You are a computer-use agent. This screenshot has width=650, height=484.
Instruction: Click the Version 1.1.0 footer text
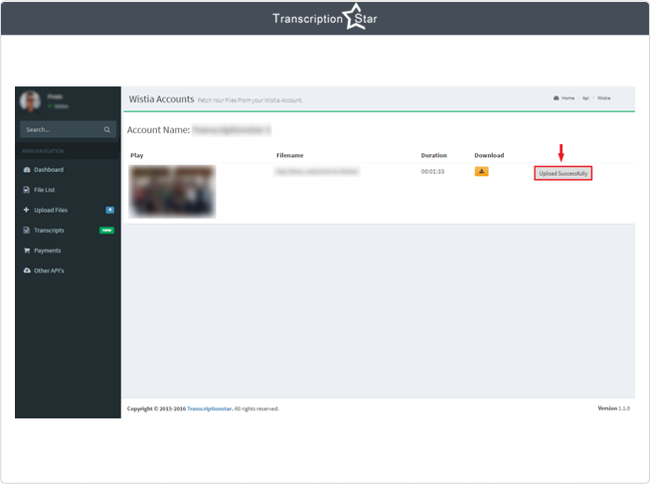pos(614,408)
